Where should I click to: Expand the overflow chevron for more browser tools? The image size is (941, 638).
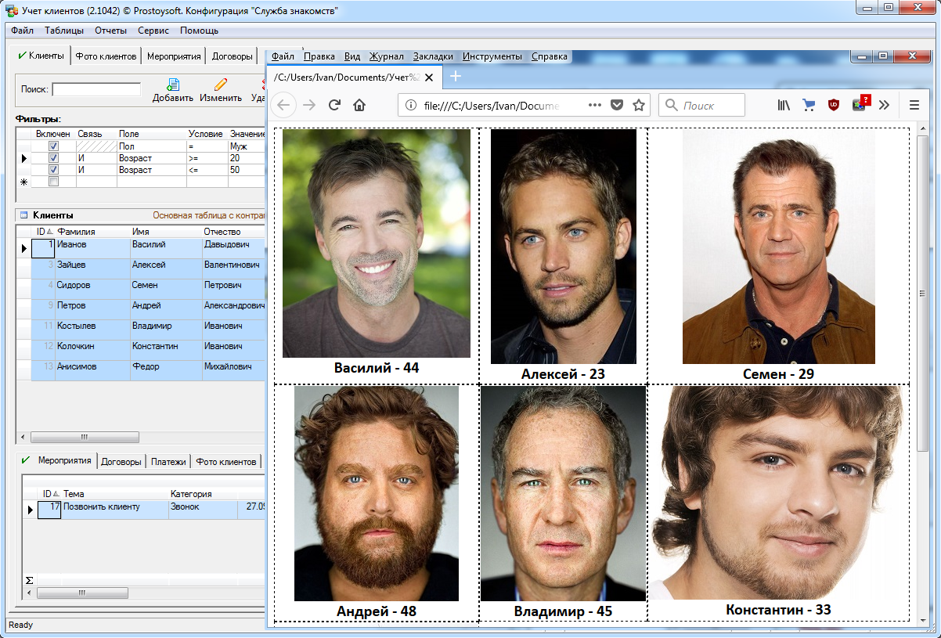coord(885,105)
